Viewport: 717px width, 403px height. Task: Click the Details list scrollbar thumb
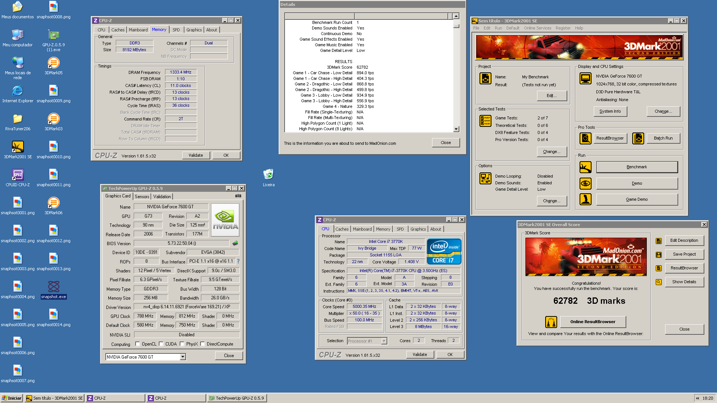(x=456, y=25)
